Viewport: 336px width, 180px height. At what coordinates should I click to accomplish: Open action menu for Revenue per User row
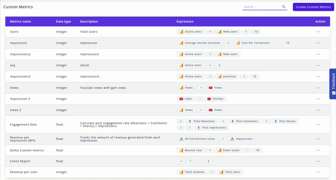pos(318,172)
